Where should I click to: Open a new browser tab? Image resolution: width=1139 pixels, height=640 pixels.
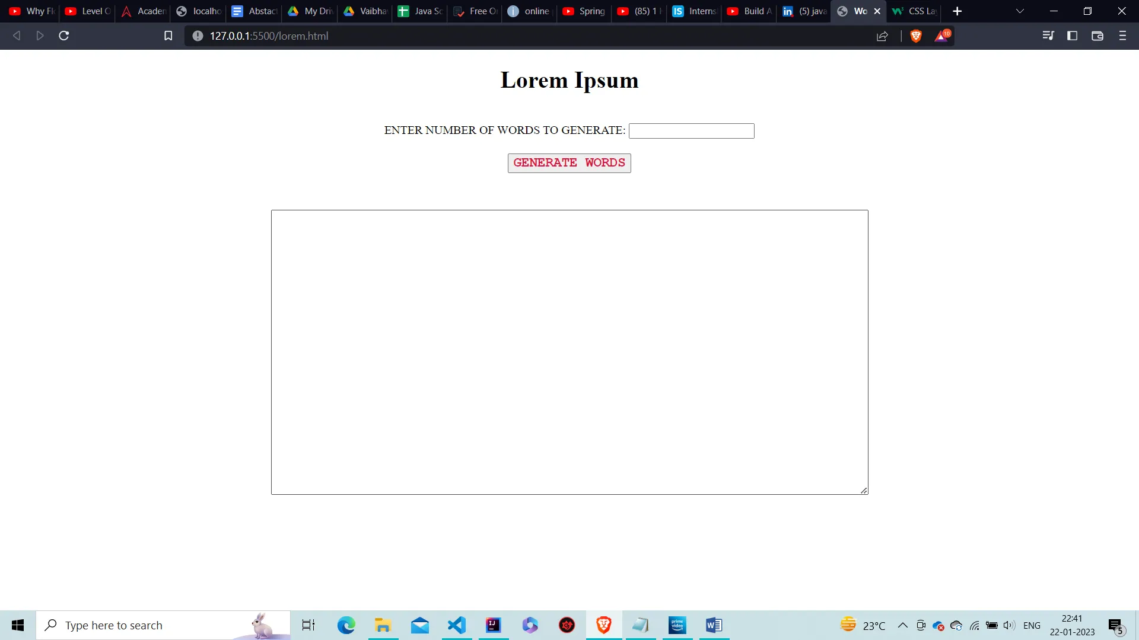tap(957, 11)
